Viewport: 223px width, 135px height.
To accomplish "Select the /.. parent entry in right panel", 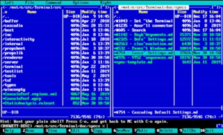I will (167, 16).
